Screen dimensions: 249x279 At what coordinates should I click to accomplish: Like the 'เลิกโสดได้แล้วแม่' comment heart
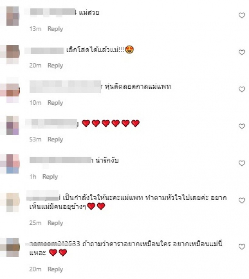(x=242, y=52)
